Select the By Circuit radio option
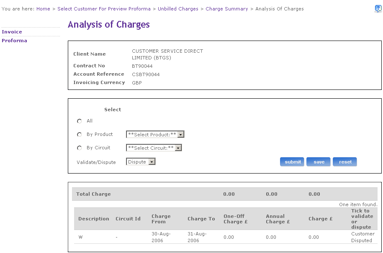Viewport: 383px width, 253px height. (x=80, y=148)
